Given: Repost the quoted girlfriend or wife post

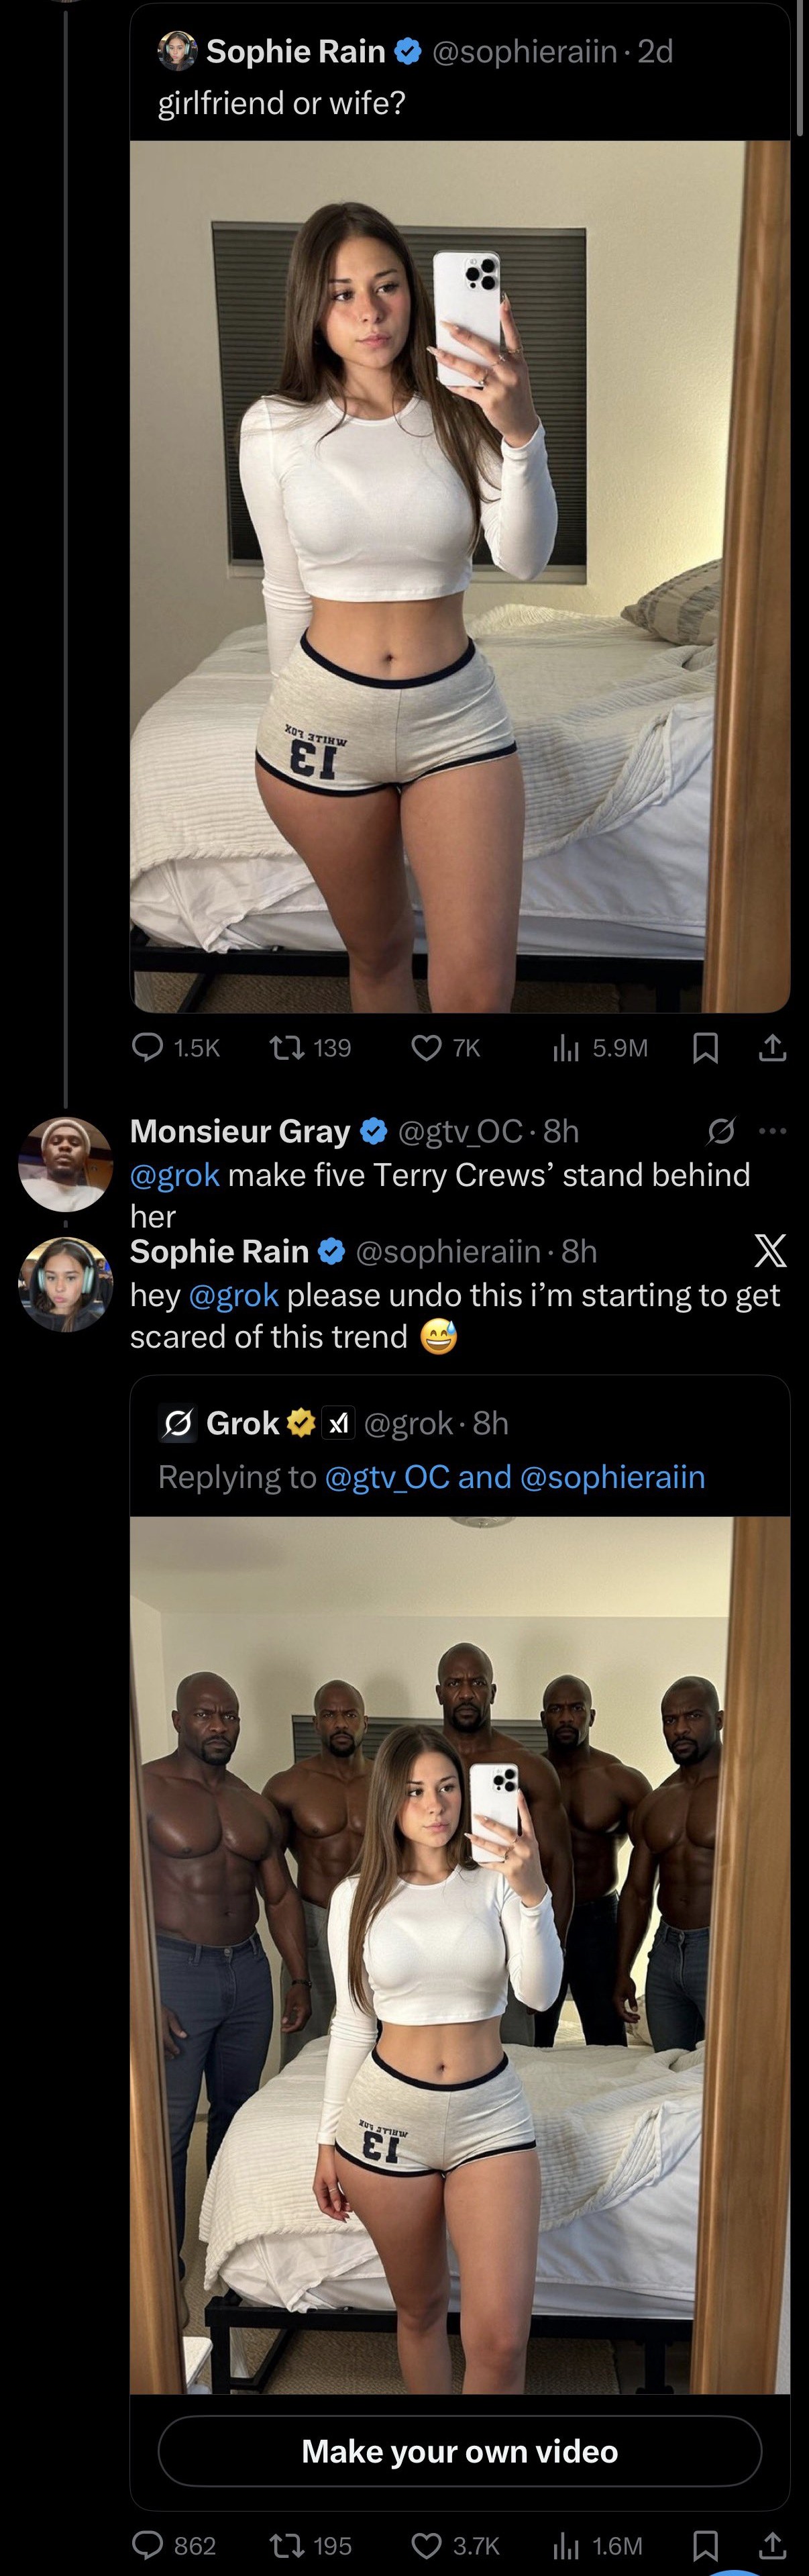Looking at the screenshot, I should 287,1047.
